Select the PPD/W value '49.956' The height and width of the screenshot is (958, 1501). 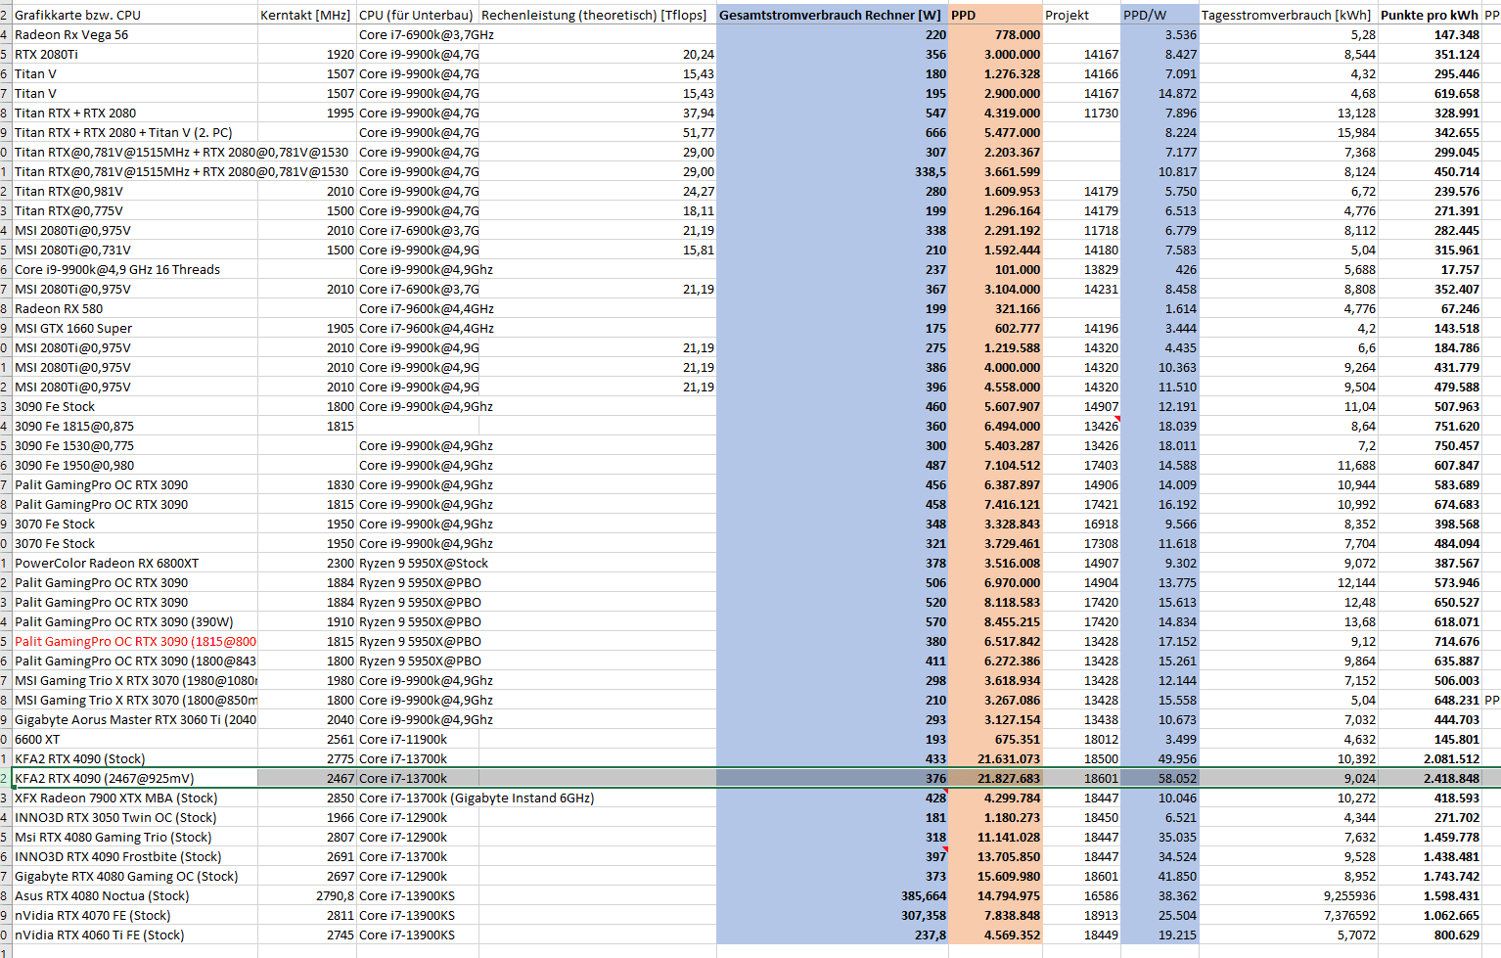pos(1160,758)
